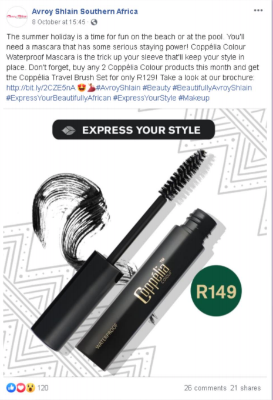Show the 120 reactions count list
Viewport: 273px width, 400px height.
(x=43, y=388)
